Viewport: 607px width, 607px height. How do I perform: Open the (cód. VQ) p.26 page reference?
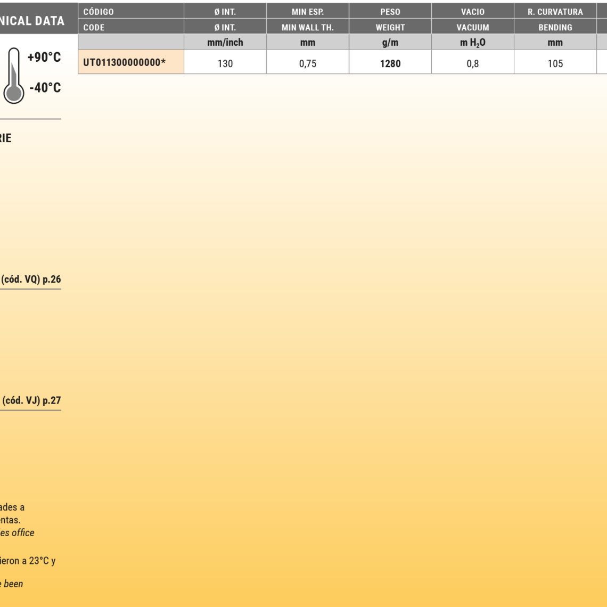coord(31,280)
